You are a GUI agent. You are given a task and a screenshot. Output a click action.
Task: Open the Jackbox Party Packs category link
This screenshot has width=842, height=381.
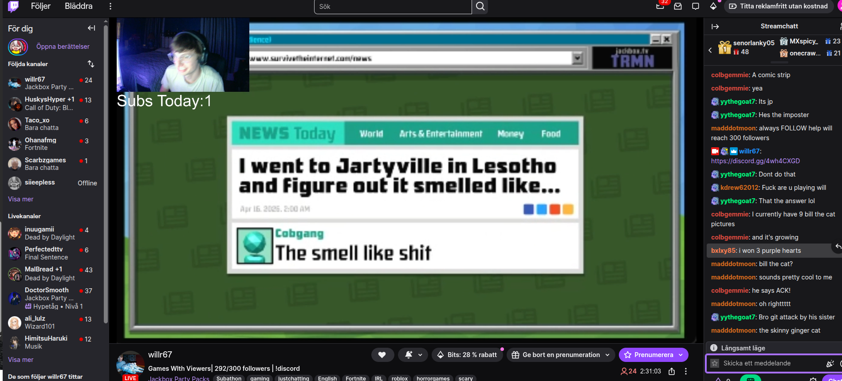point(179,378)
